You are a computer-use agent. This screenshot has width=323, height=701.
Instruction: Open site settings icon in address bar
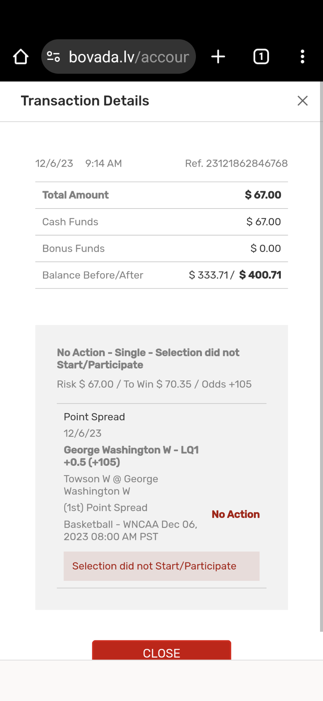pos(53,57)
